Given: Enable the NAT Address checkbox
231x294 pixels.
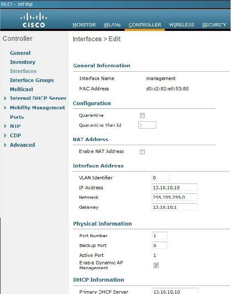Looking at the screenshot, I should point(142,151).
